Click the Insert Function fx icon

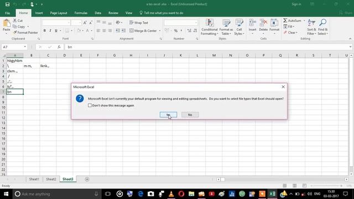point(59,47)
